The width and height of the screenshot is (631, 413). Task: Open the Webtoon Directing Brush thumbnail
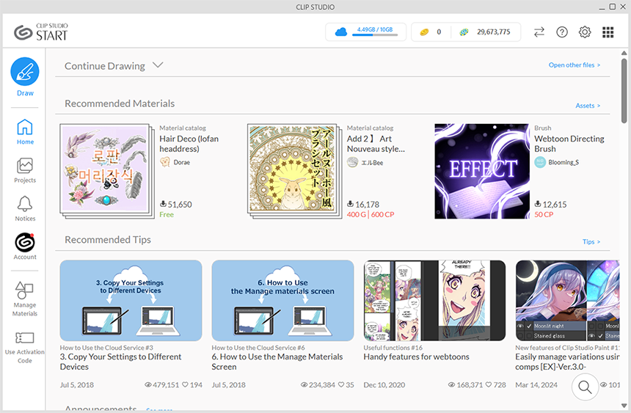[481, 171]
